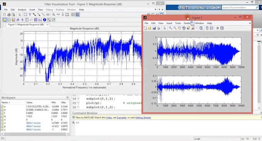Close Figure 1 Magnitude Response tab
The image size is (262, 141).
click(x=47, y=25)
